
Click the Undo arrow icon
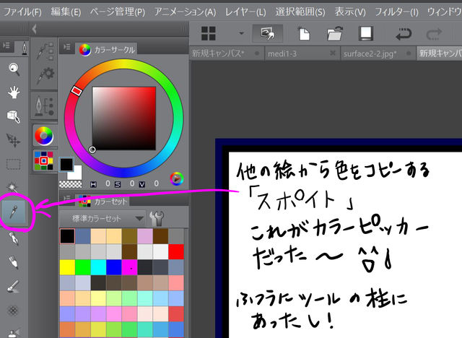(x=404, y=34)
